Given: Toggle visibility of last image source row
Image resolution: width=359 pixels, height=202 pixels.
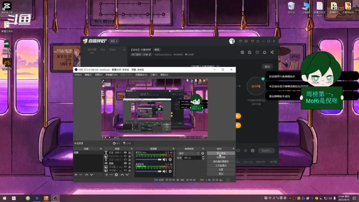Looking at the screenshot, I should tap(125, 171).
